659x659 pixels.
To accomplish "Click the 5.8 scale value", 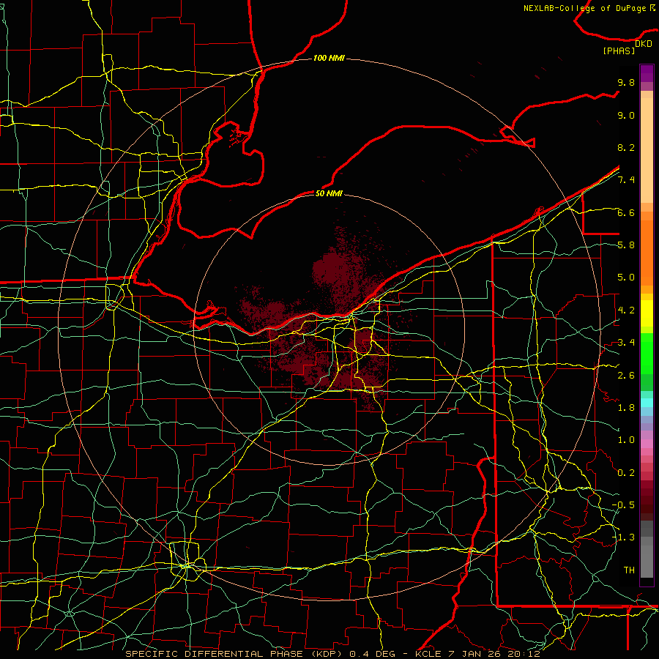I will click(x=626, y=245).
